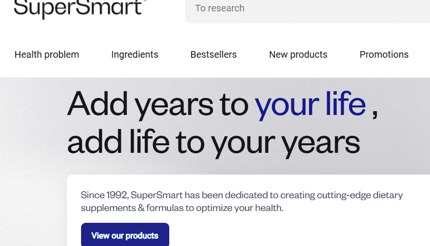The width and height of the screenshot is (430, 246).
Task: Click the "add life to your years" line
Action: [x=213, y=142]
